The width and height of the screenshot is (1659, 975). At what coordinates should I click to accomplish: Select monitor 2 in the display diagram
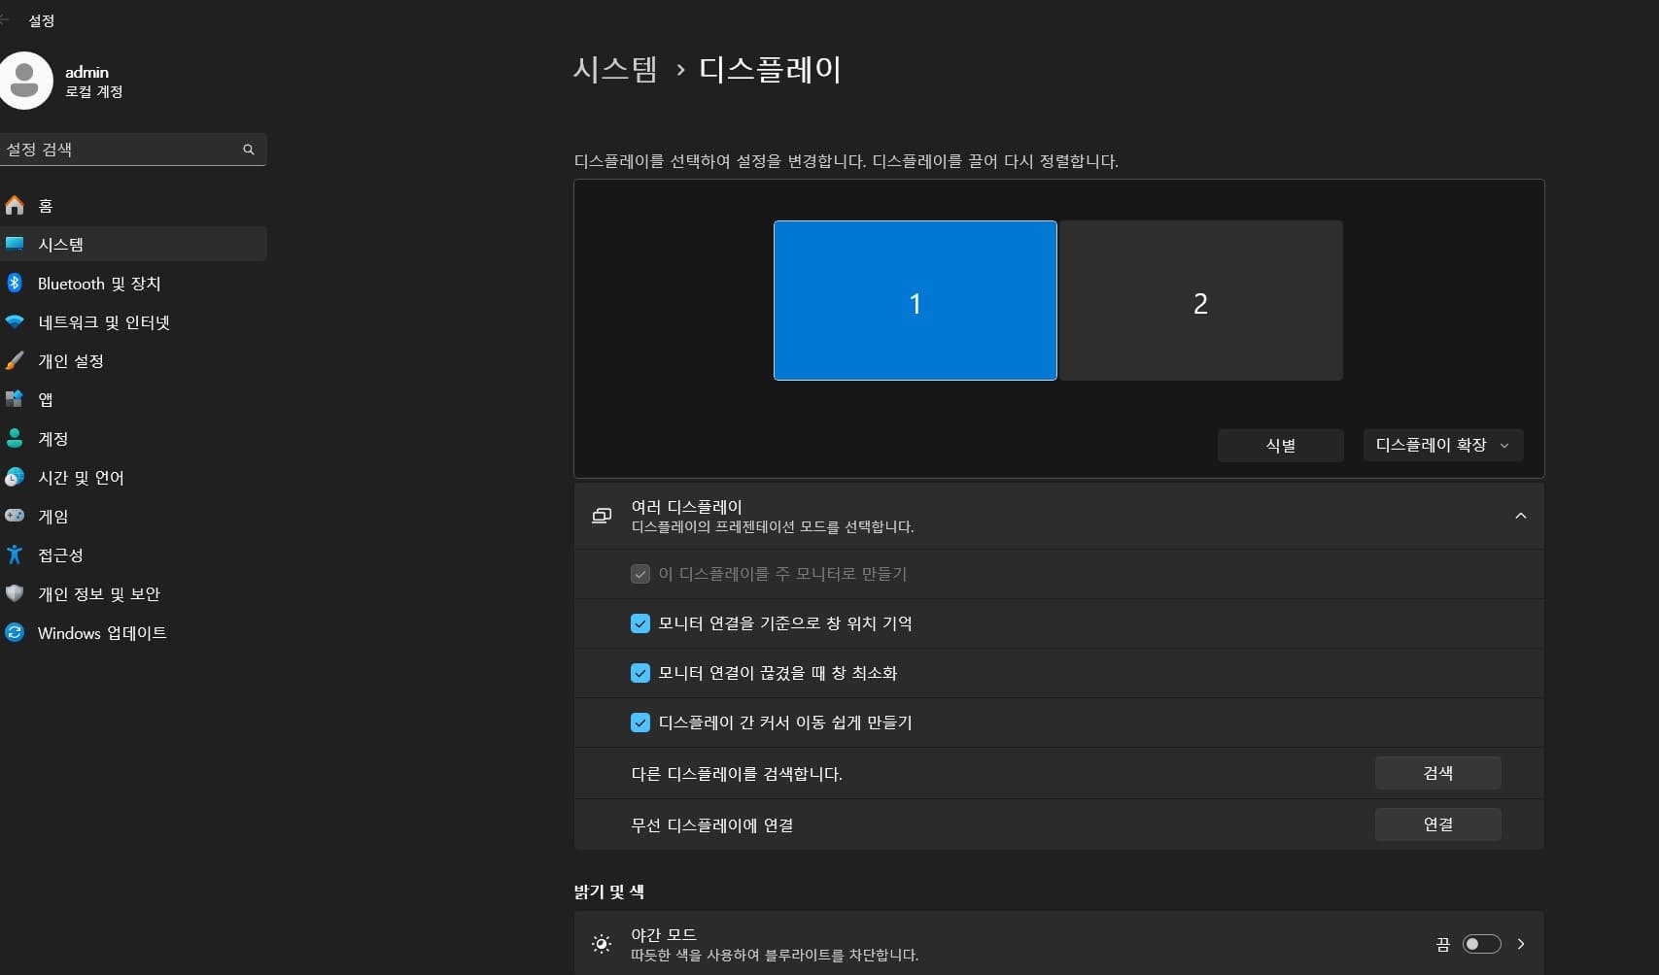(1200, 301)
